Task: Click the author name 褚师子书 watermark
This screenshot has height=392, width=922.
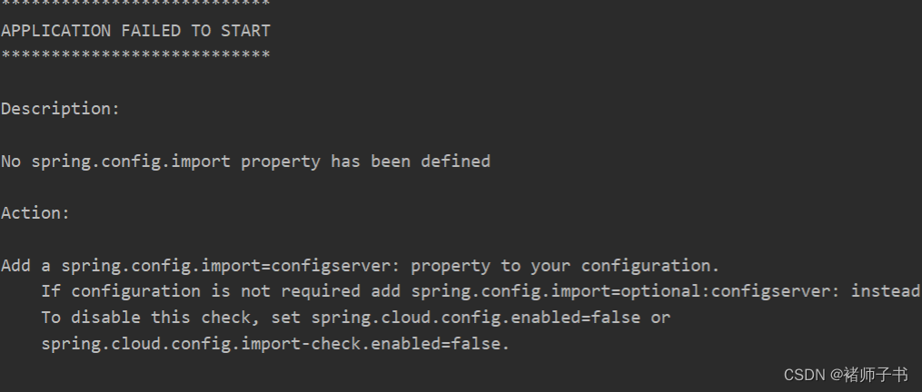Action: pos(877,375)
